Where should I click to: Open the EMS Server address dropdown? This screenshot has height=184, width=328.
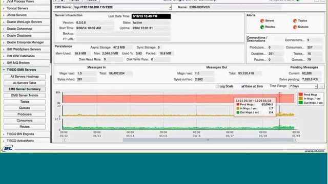point(122,7)
